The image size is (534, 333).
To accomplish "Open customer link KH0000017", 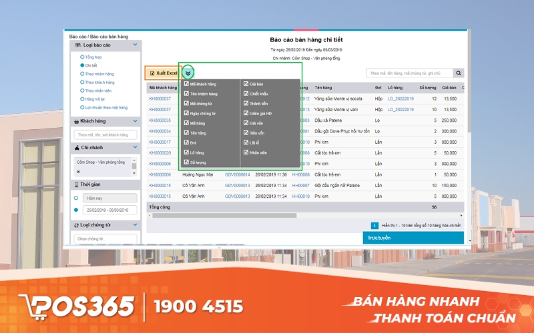I will (160, 142).
